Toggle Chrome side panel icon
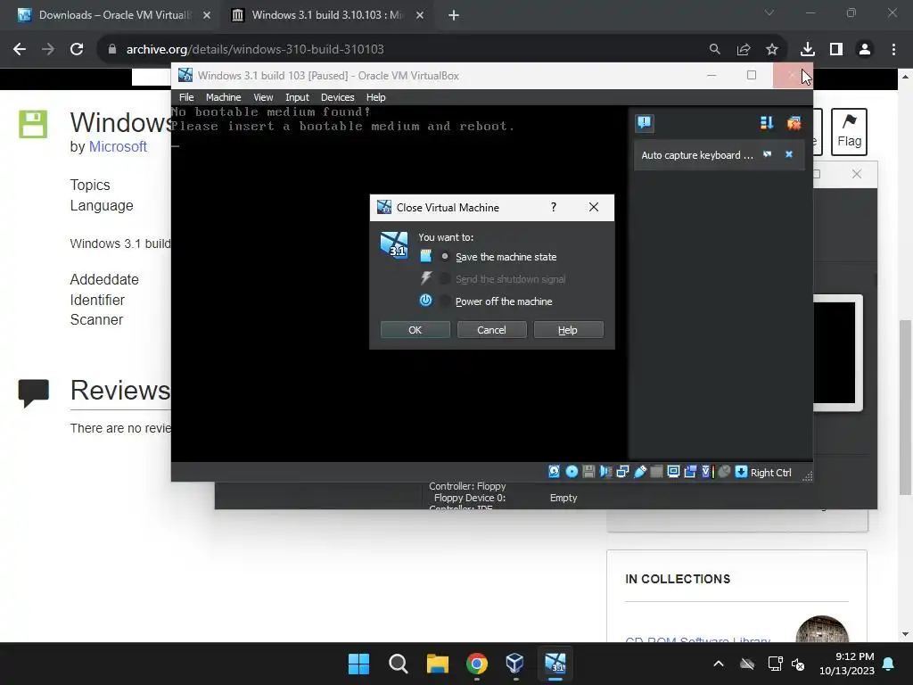The height and width of the screenshot is (685, 913). 836,49
